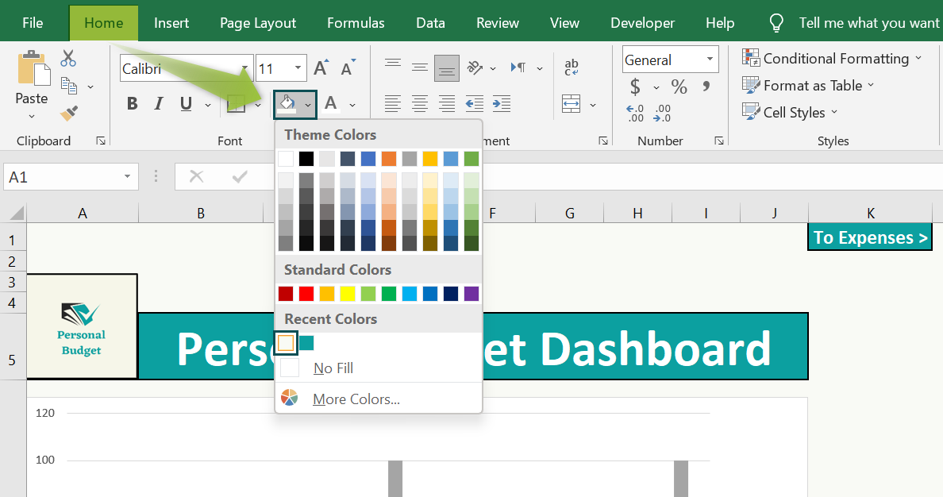Select Bottom Align alignment
Viewport: 943px width, 497px height.
click(x=446, y=68)
